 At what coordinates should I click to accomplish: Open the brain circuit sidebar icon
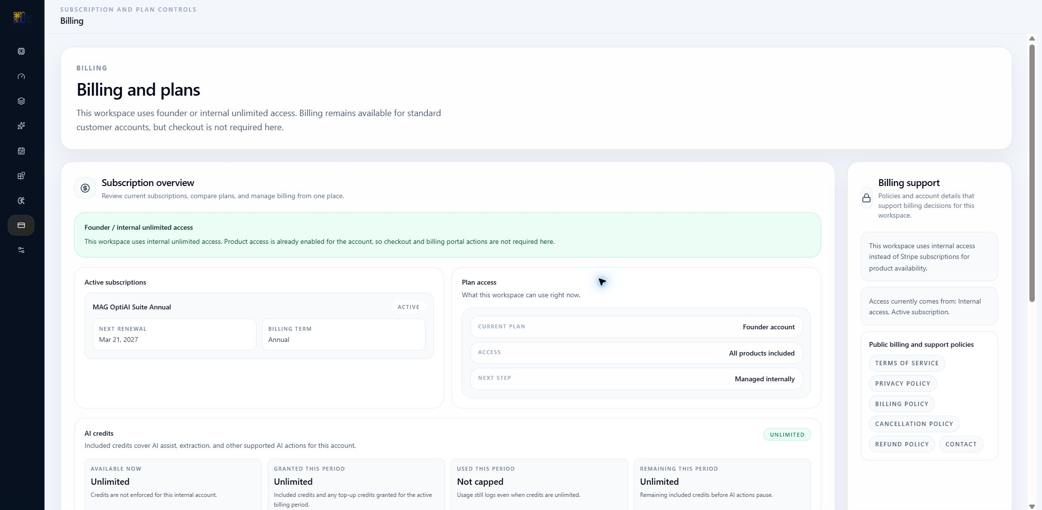21,200
